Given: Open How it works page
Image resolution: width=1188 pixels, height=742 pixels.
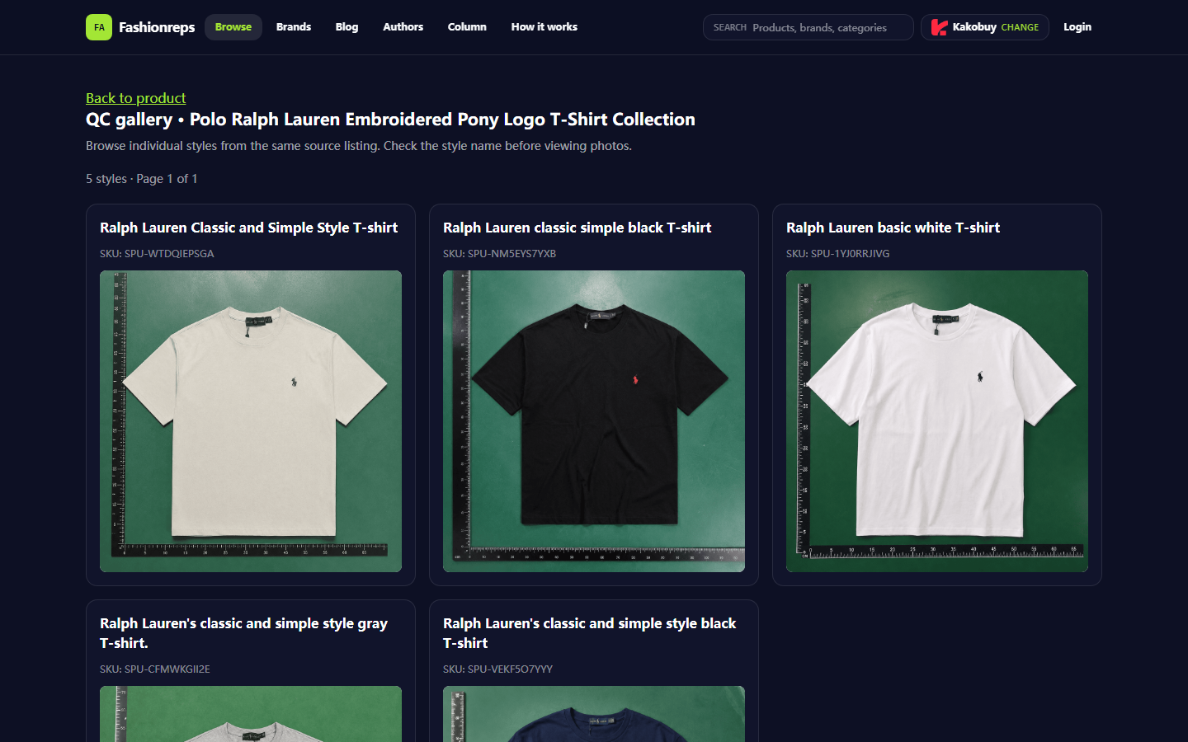Looking at the screenshot, I should click(544, 27).
